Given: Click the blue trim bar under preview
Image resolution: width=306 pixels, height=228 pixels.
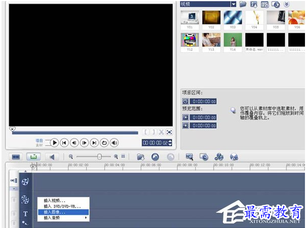Looking at the screenshot, I should coord(75,133).
